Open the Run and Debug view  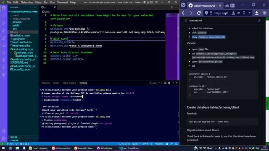(x=4, y=31)
